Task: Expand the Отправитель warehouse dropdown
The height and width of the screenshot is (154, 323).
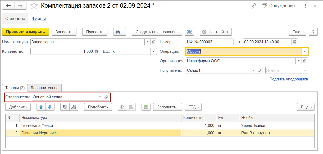Action: (100, 97)
